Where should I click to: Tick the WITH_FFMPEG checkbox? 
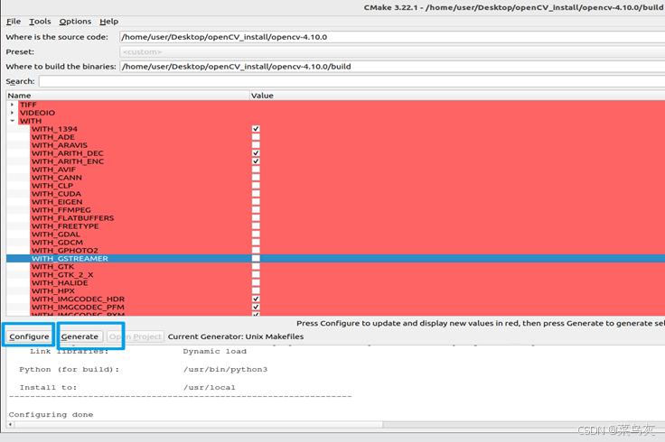point(256,209)
